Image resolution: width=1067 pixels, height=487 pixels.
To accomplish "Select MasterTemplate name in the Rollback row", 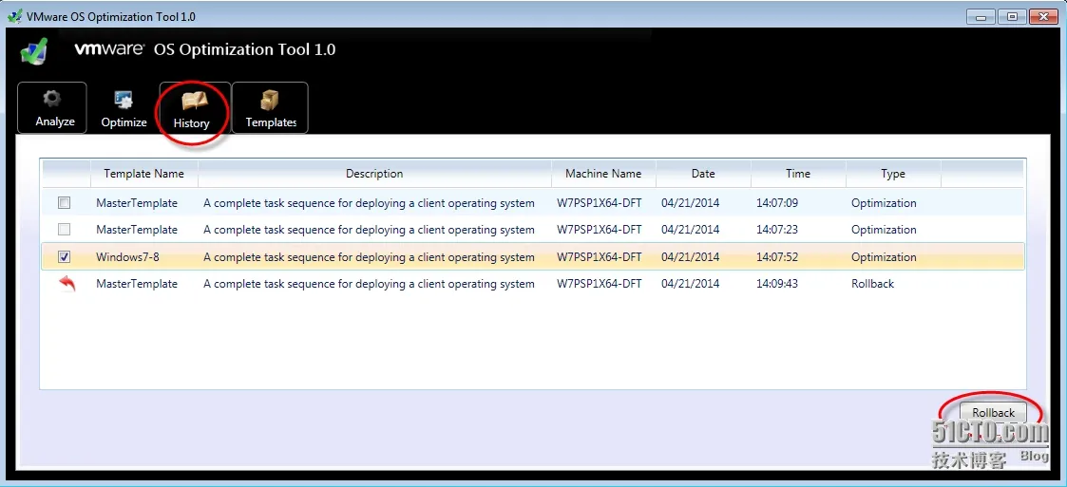I will (x=137, y=284).
